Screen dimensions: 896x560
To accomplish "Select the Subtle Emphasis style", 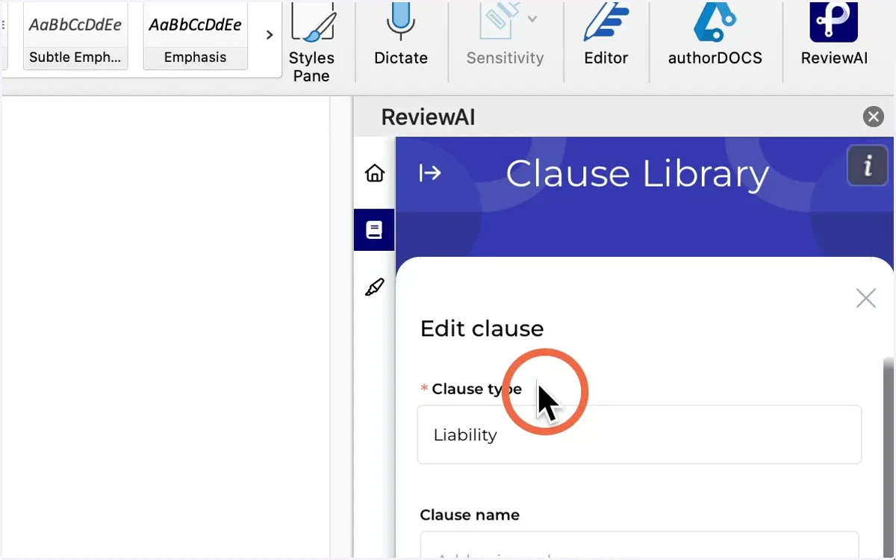I will coord(75,36).
